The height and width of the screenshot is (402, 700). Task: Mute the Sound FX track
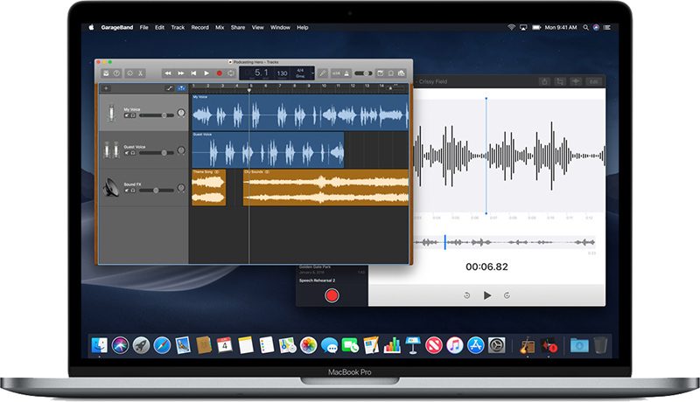coord(127,191)
